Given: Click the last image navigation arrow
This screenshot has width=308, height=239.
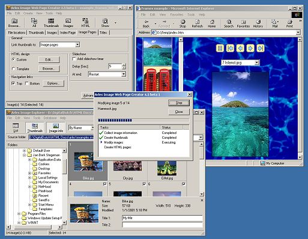Looking at the screenshot, I should [x=261, y=48].
